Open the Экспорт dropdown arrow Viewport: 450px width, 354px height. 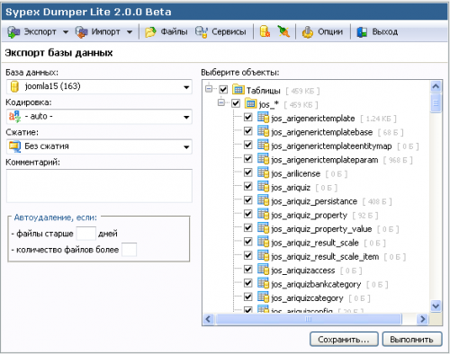(x=66, y=32)
